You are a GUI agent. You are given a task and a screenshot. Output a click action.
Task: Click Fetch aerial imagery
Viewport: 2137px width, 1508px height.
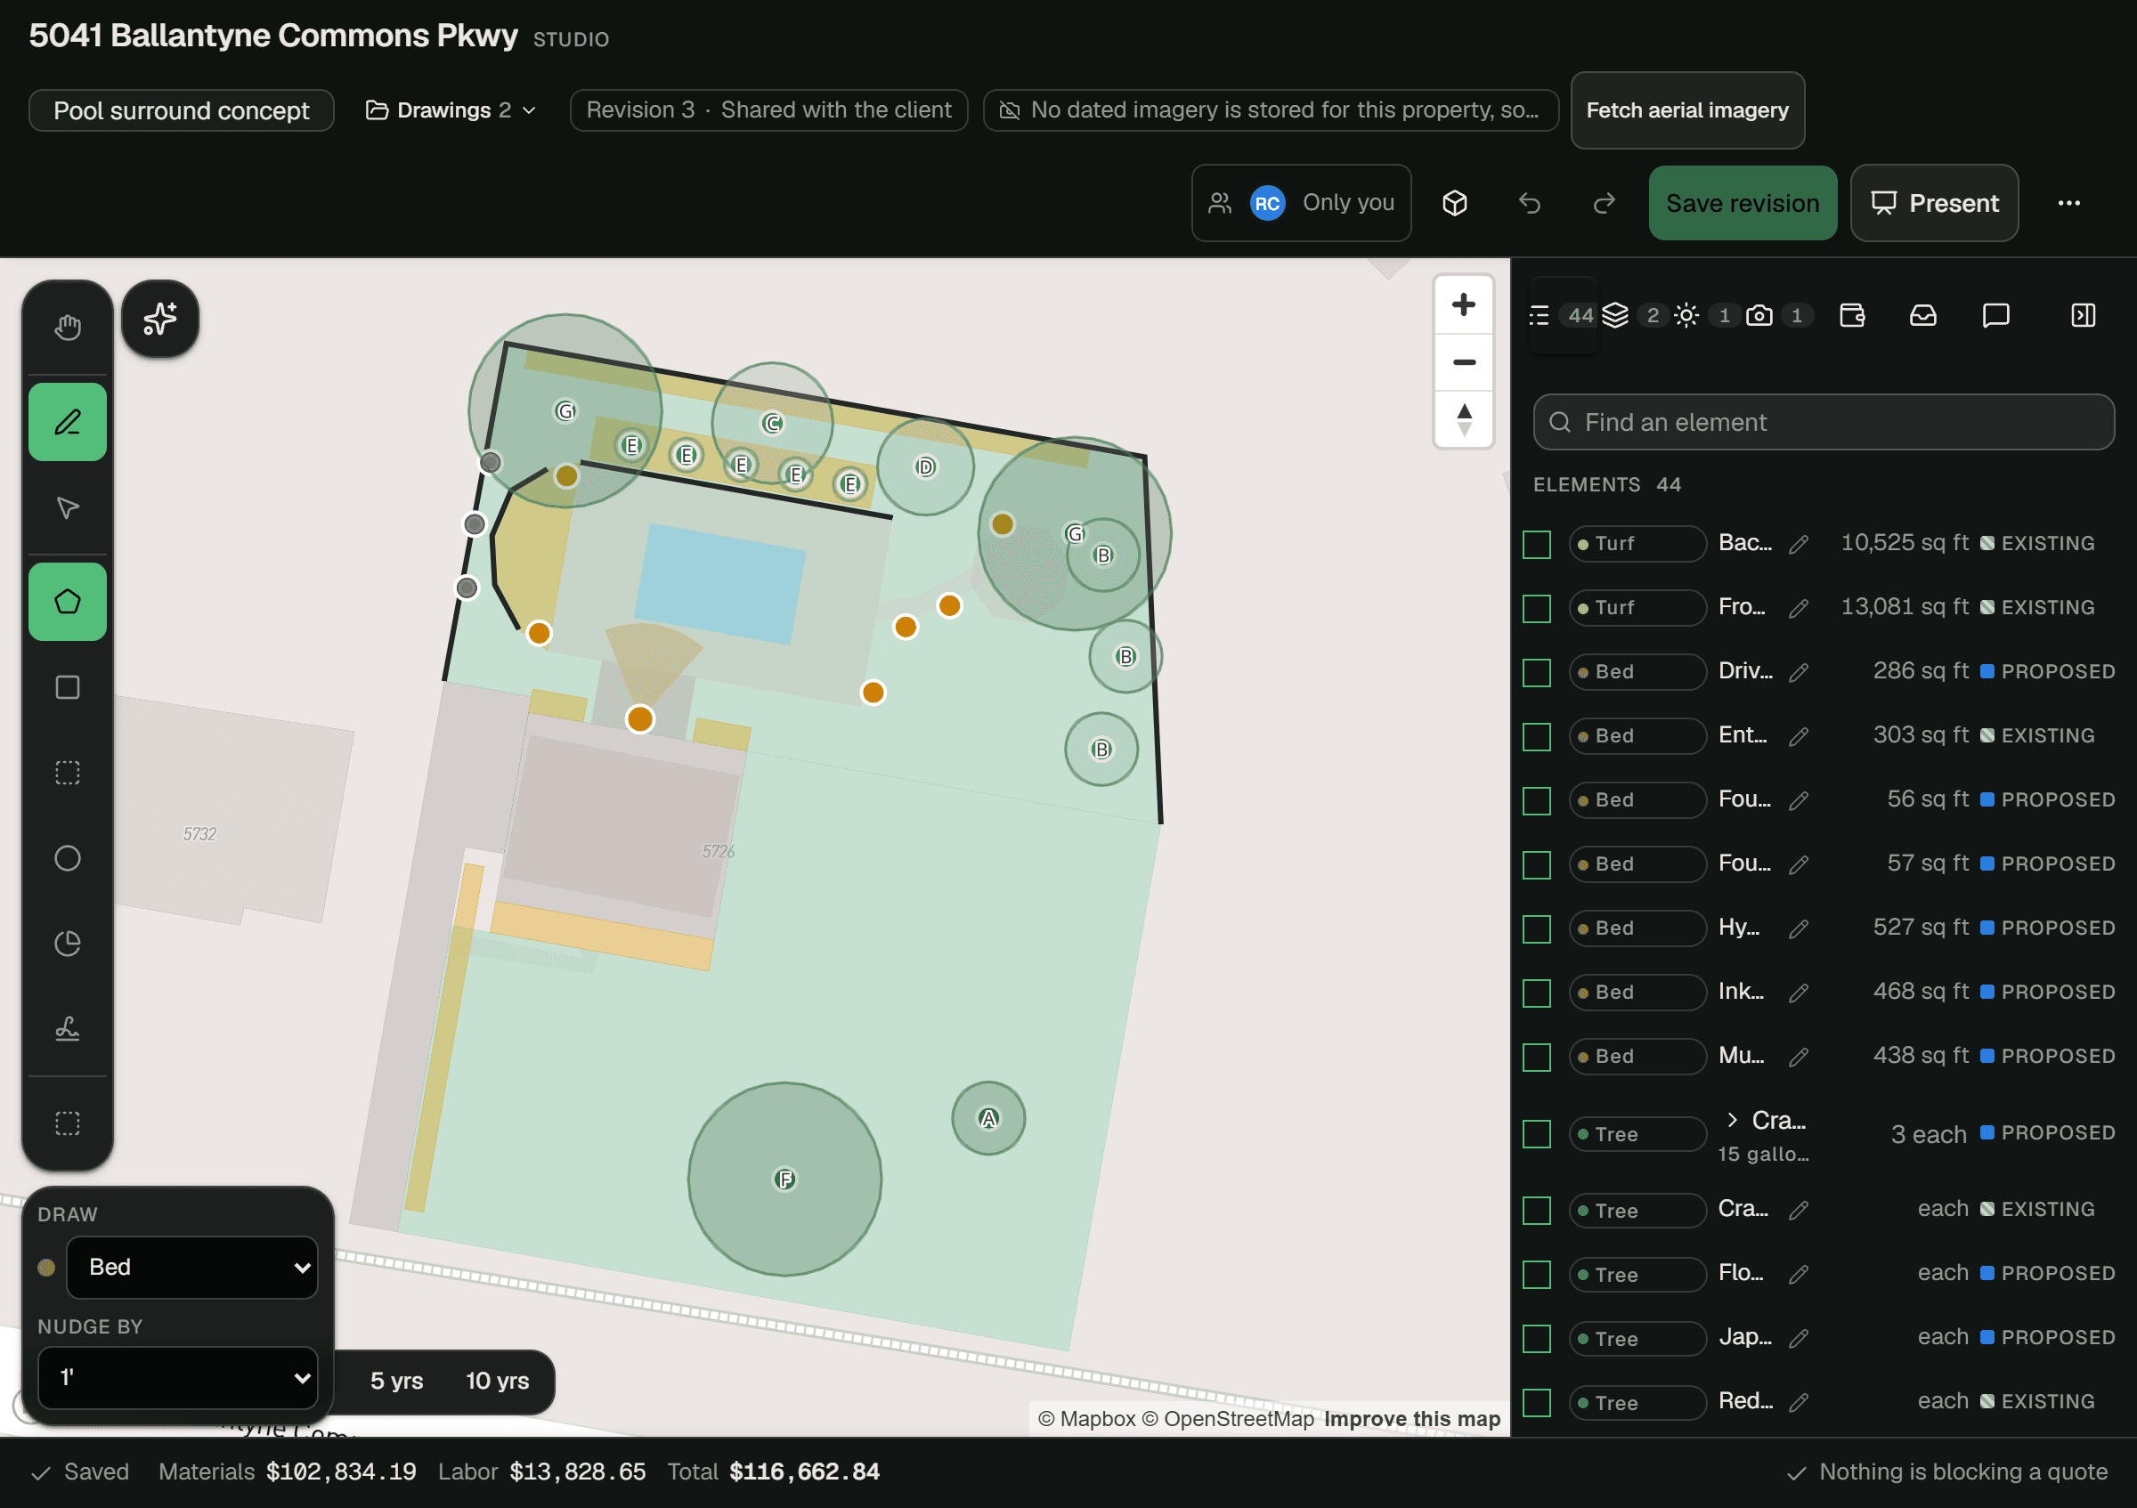[x=1686, y=109]
